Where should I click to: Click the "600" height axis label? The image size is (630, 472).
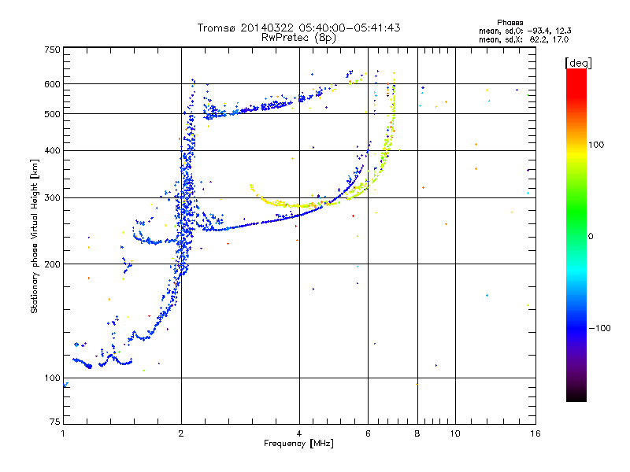click(52, 84)
